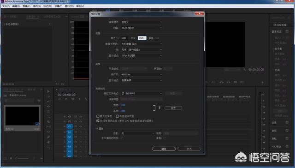The image size is (295, 168).
Task: Click the program monitor camera export frame icon
Action: pos(235,82)
